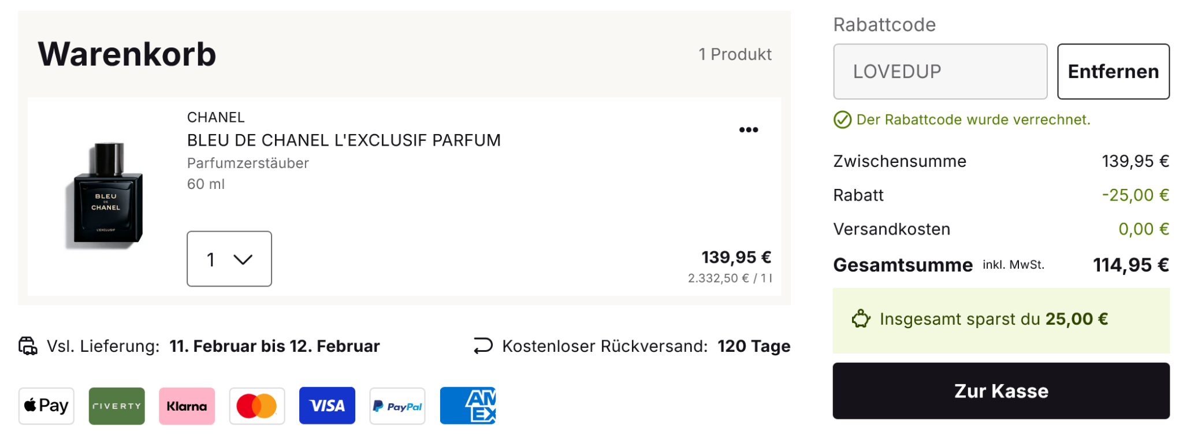Click the CHANEL brand name
1183x435 pixels.
click(215, 117)
